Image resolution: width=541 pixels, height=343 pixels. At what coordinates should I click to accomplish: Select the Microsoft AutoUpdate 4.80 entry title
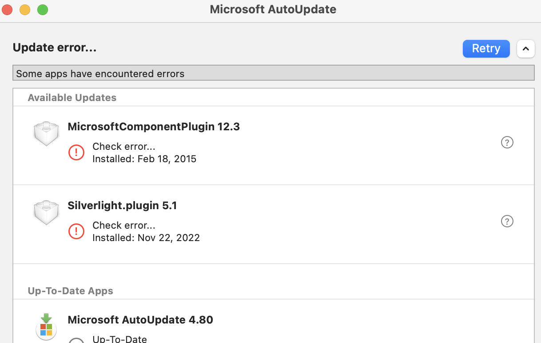[x=140, y=320]
